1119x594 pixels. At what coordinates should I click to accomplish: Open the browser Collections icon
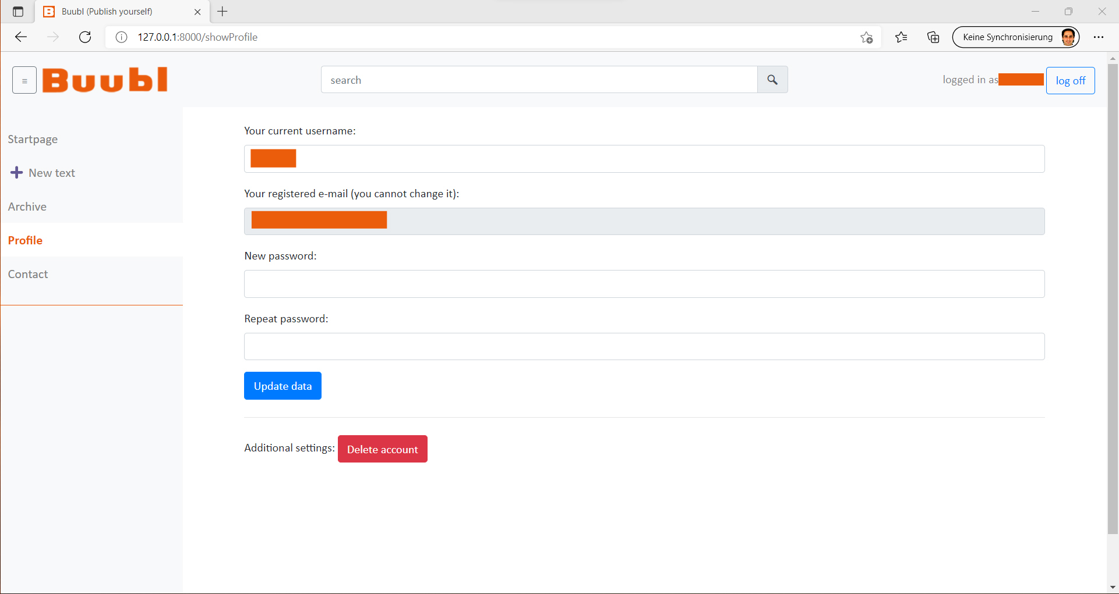(x=933, y=37)
